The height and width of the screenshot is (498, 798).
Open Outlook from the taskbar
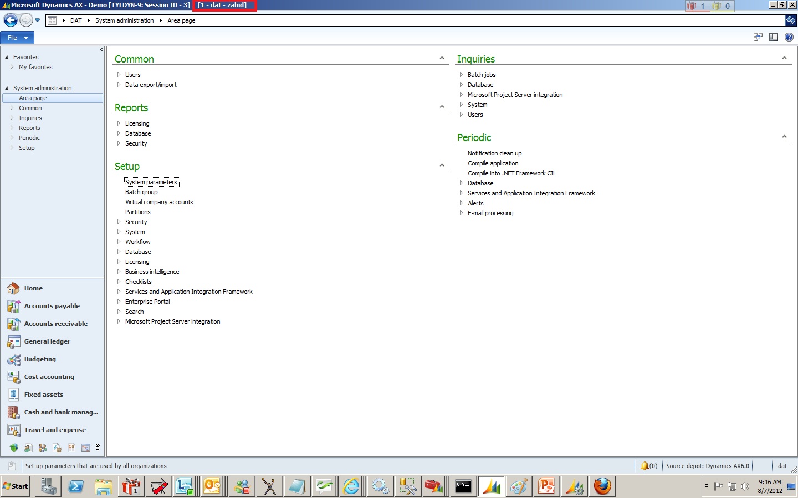pyautogui.click(x=212, y=486)
